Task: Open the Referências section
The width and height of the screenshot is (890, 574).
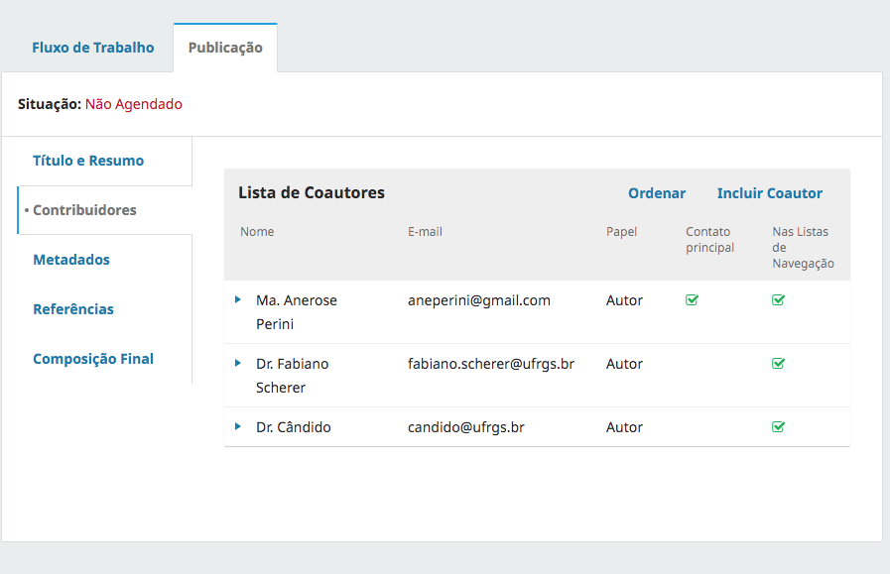Action: 73,309
